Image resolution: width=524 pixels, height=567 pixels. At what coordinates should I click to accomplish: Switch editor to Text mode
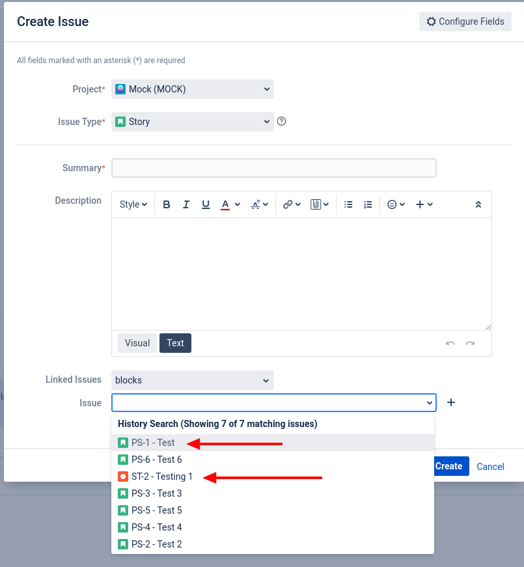click(175, 343)
